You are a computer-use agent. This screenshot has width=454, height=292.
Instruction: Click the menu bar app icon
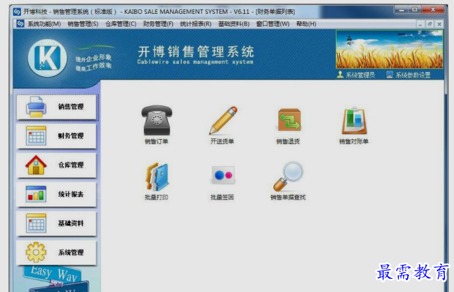(20, 23)
